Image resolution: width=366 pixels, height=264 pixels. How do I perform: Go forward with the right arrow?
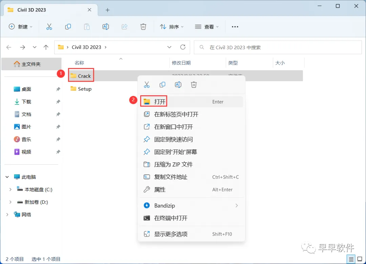point(22,47)
